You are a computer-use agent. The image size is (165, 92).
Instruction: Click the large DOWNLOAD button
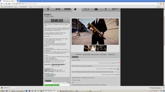coord(57,20)
